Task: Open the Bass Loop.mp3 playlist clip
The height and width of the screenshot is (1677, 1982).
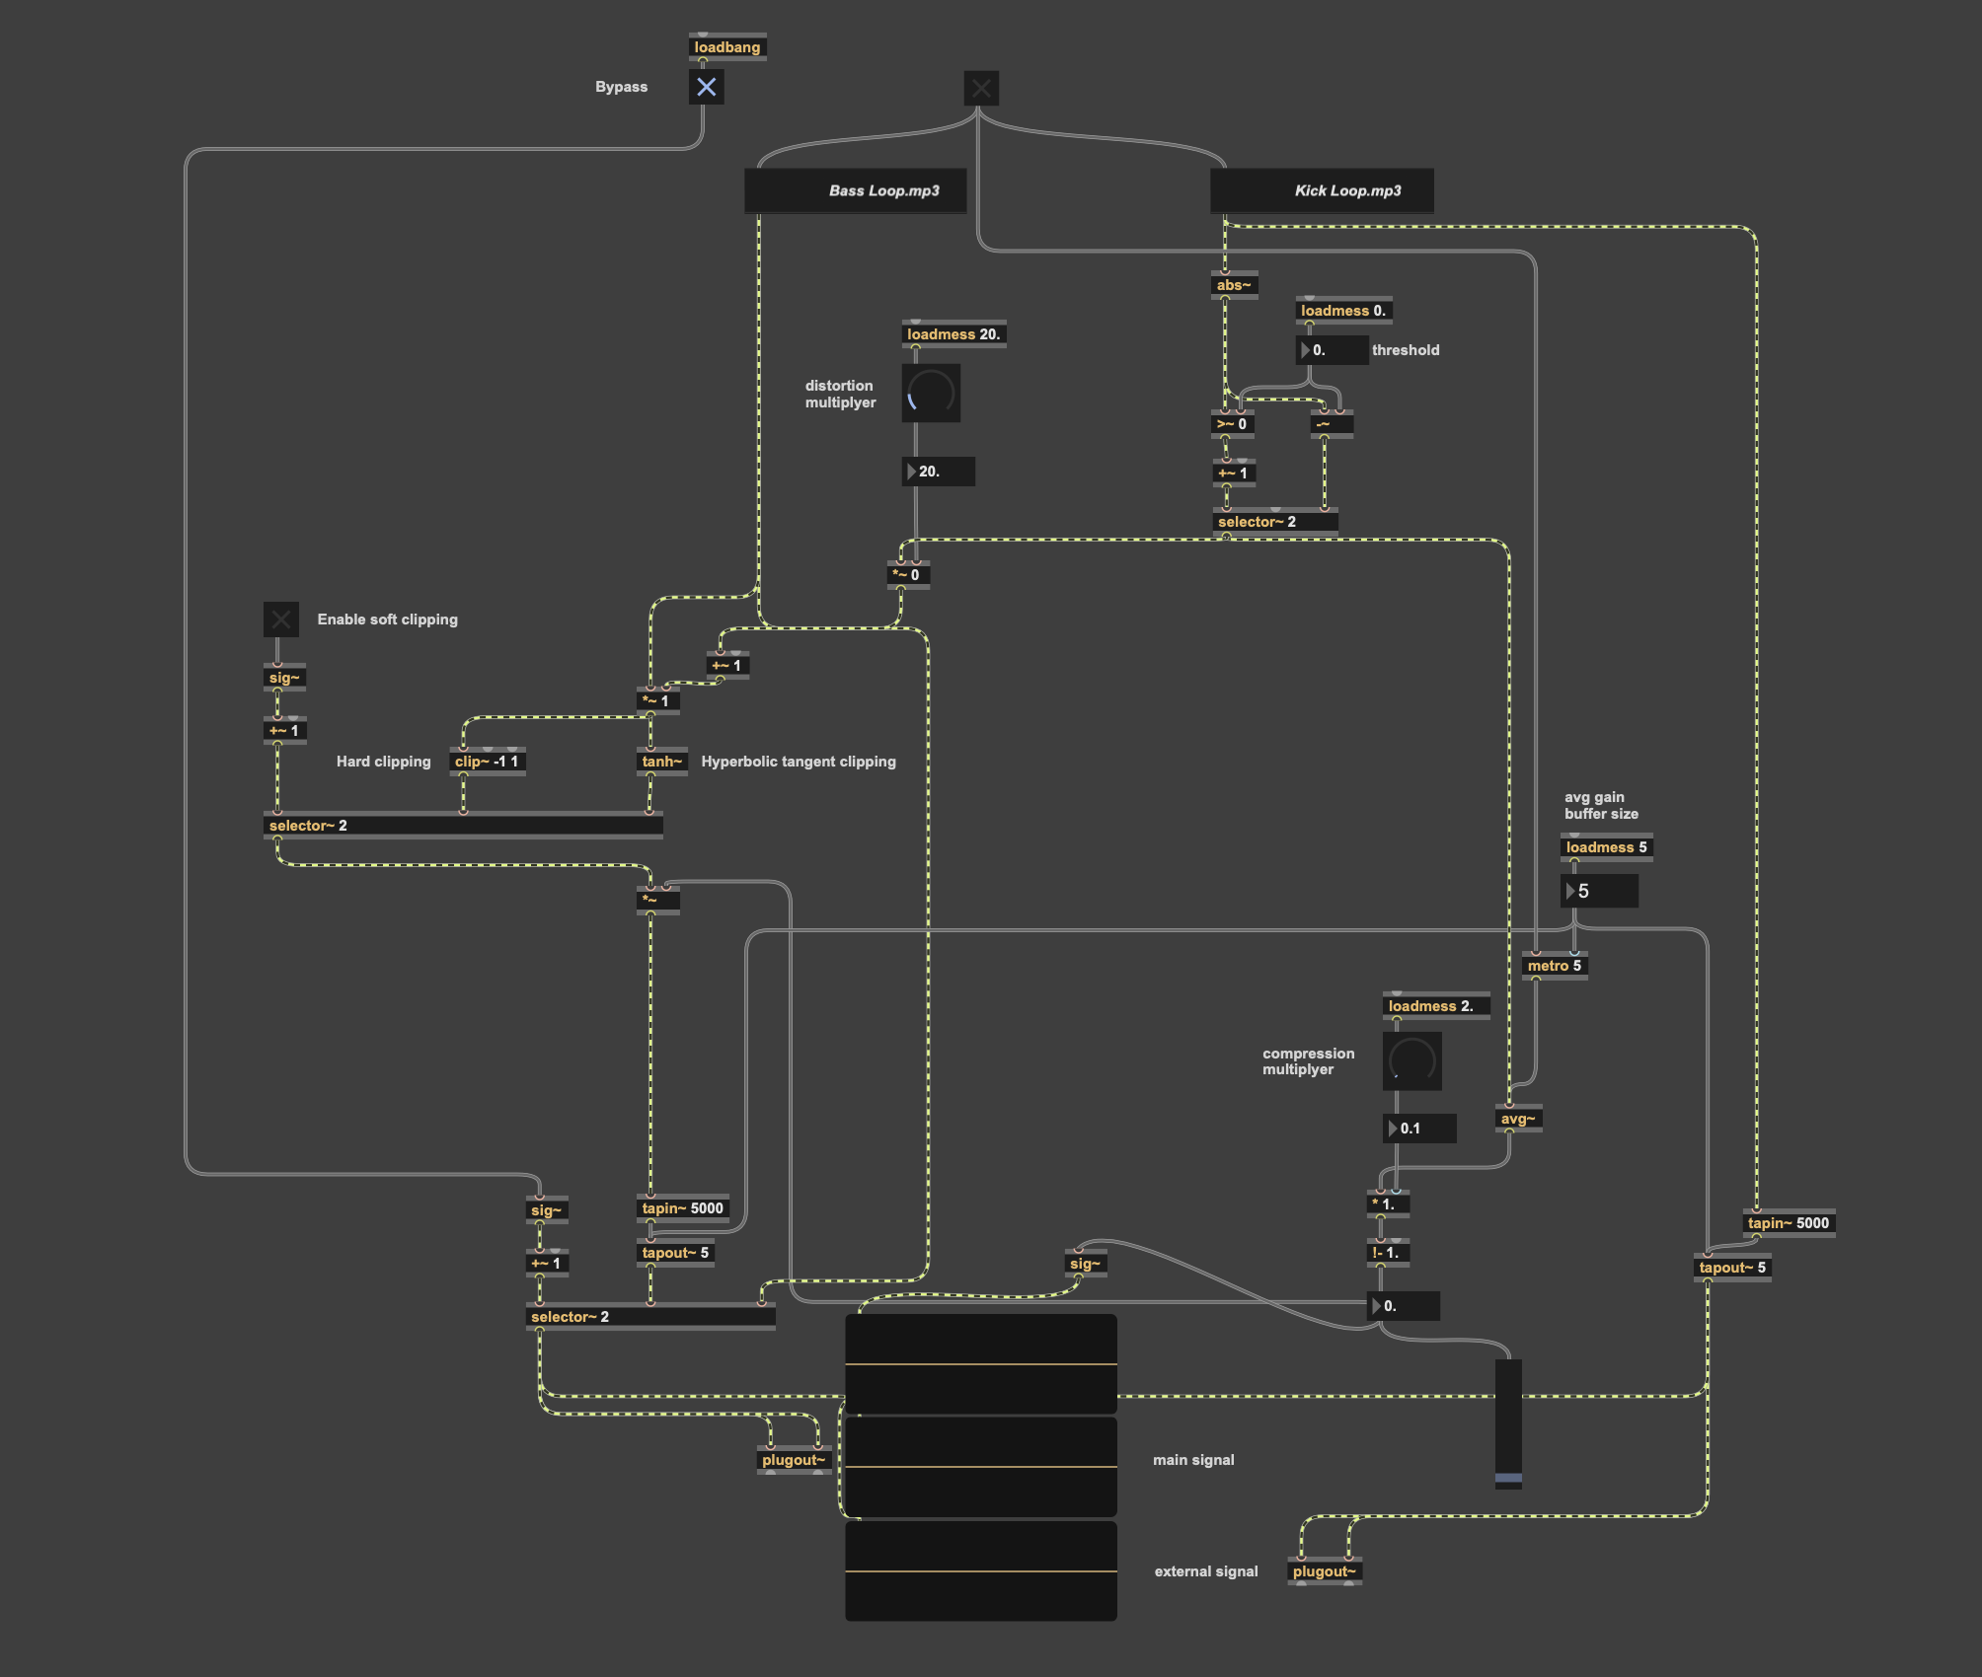Action: (x=855, y=190)
